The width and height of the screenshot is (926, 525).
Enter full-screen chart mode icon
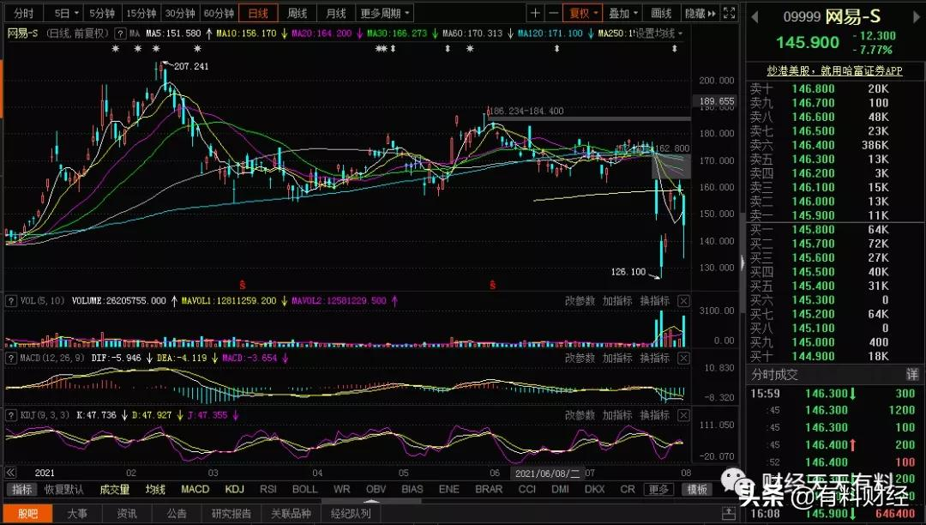(x=729, y=13)
